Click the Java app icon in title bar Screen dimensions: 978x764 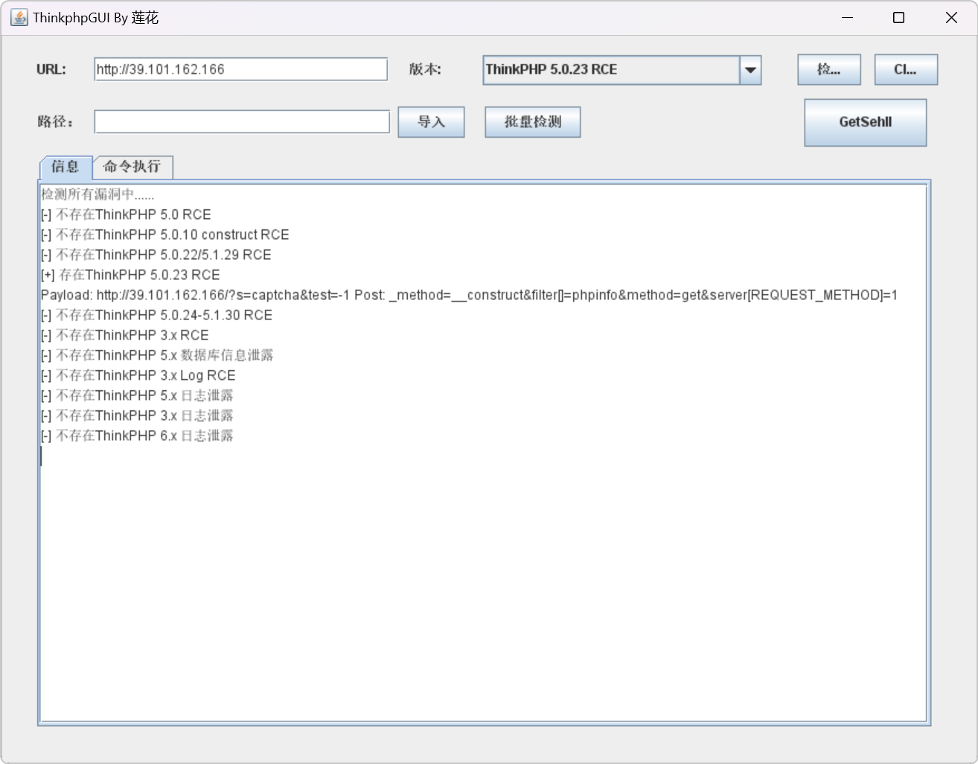[19, 17]
